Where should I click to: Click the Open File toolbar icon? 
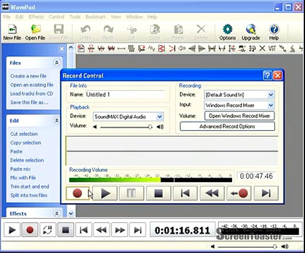35,32
